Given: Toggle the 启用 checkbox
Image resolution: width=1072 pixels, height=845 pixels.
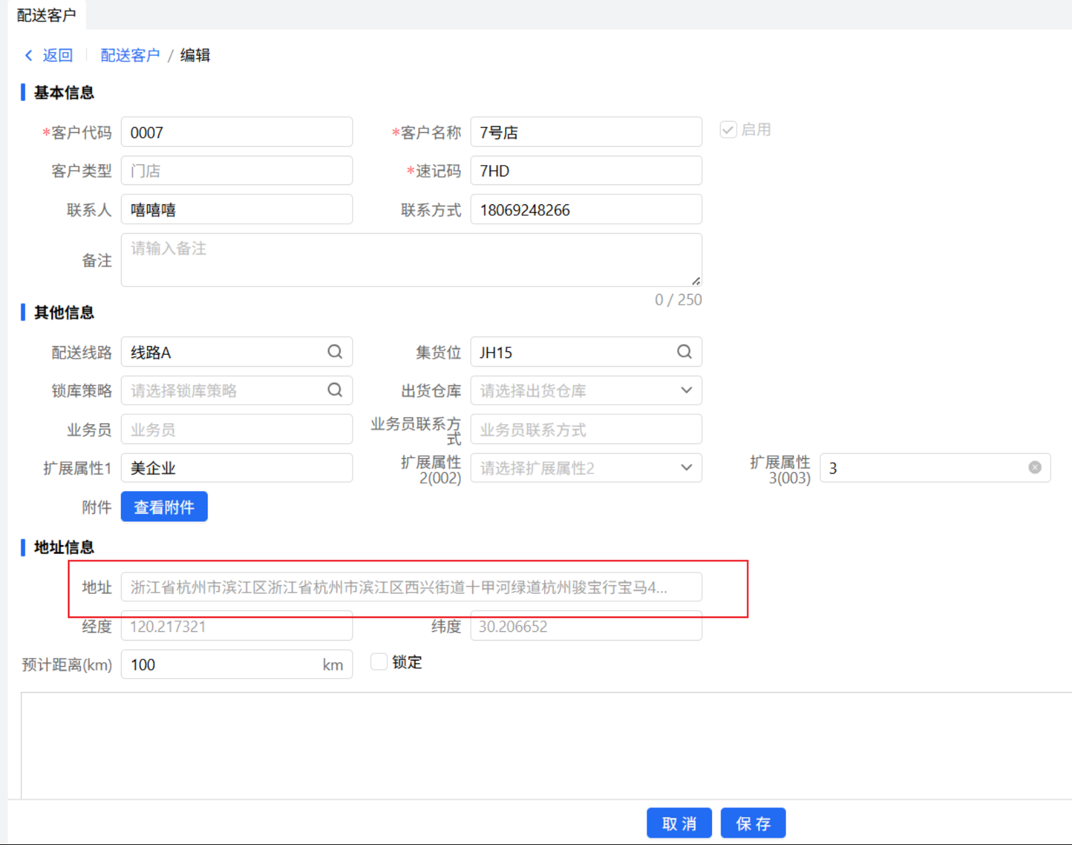Looking at the screenshot, I should (728, 130).
